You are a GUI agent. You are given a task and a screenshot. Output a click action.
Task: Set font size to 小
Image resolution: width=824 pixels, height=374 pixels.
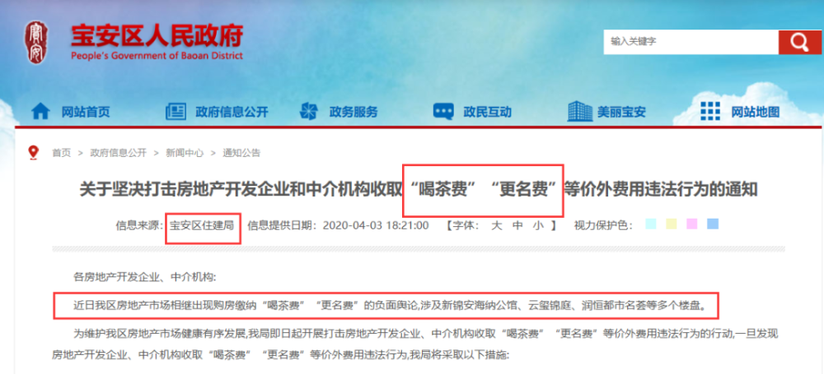coord(539,225)
